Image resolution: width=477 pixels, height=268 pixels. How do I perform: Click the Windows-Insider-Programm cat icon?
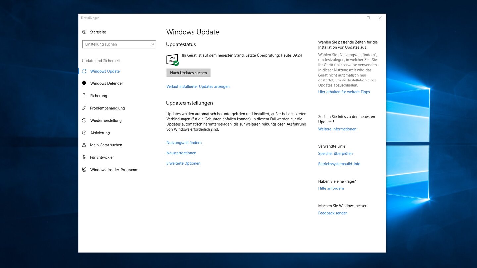[84, 170]
